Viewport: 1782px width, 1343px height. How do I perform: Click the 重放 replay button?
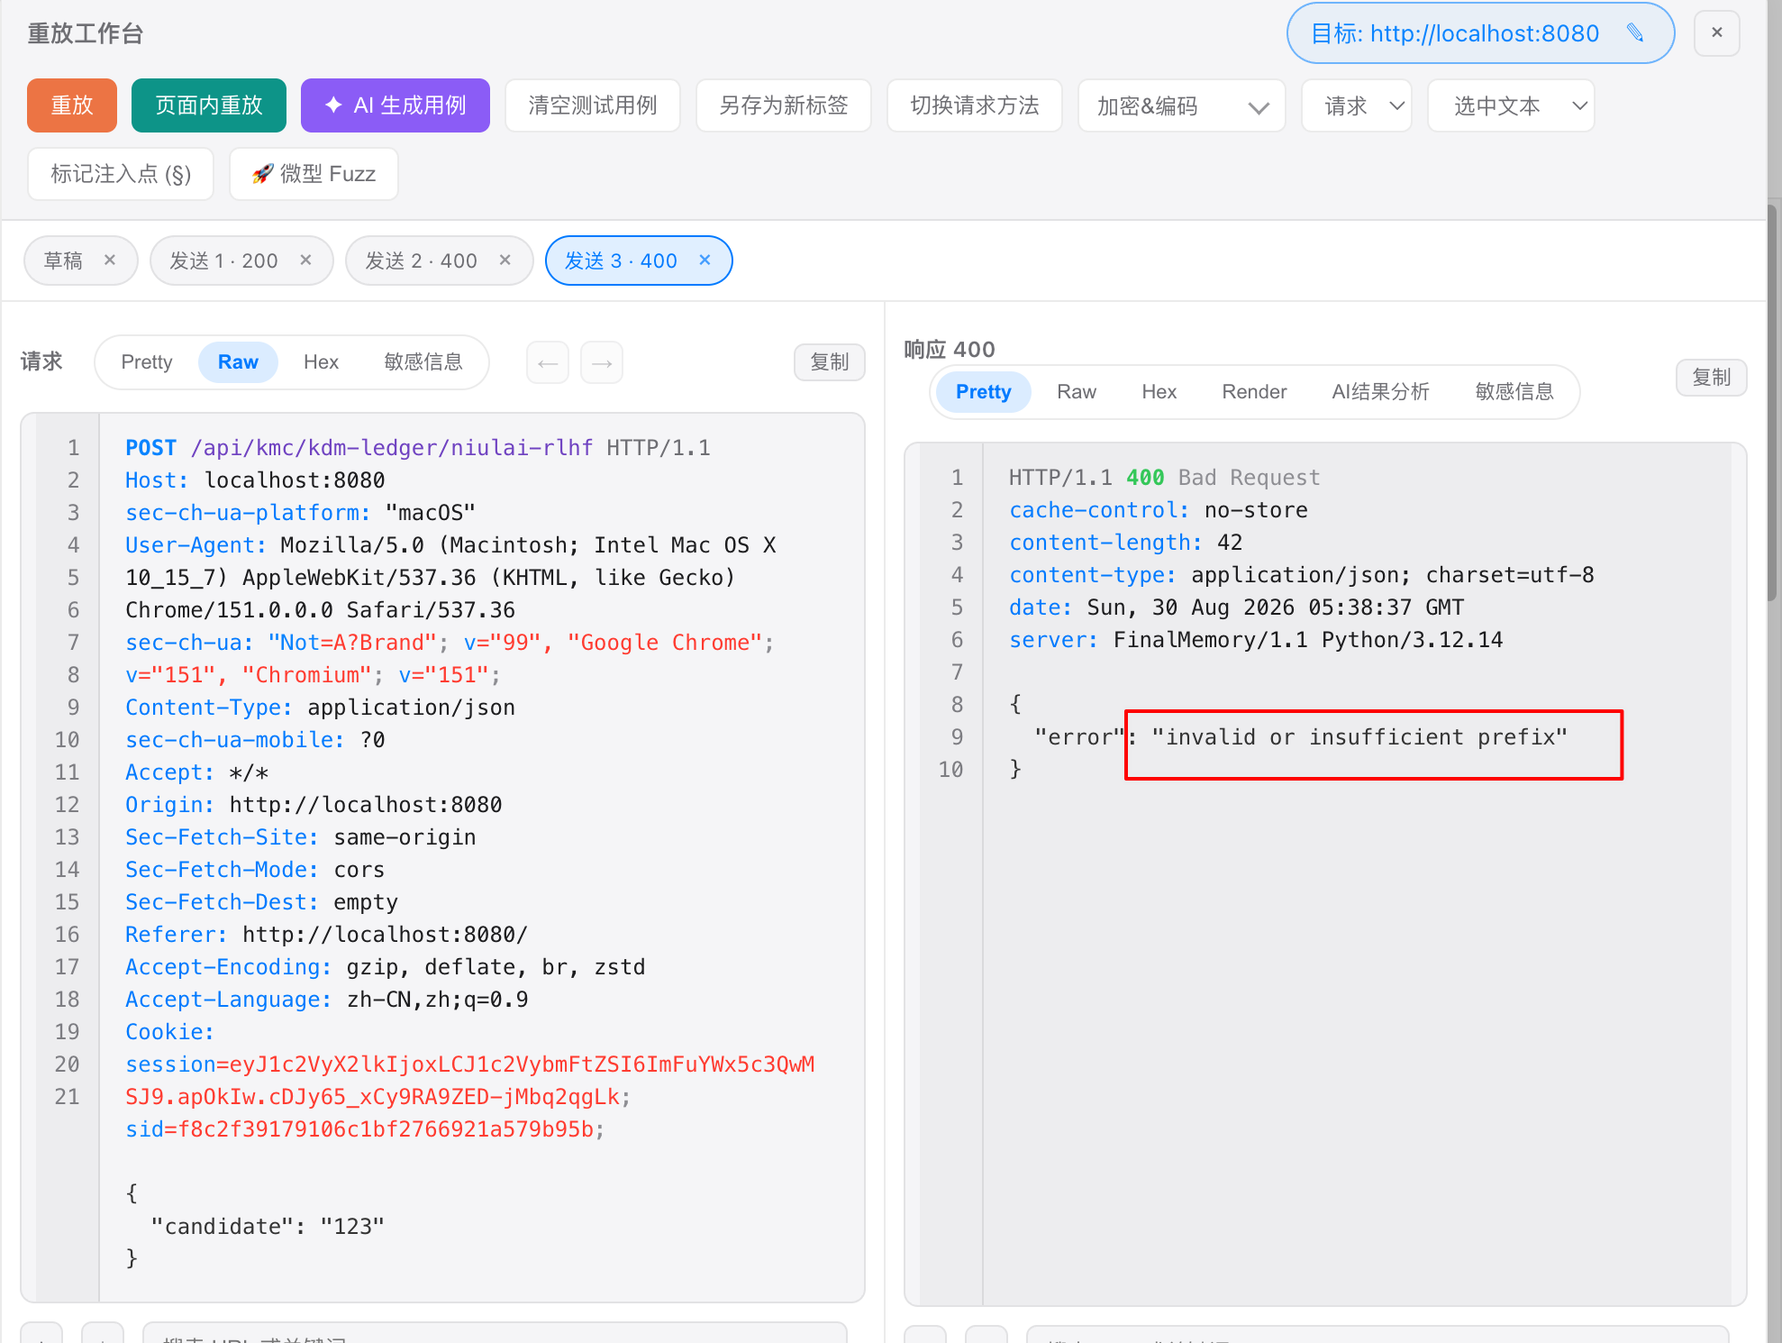coord(72,105)
